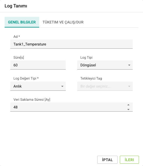Decrease Veri Saklama Süresi with down arrow
Screen dimensions: 143x166
pyautogui.click(x=128, y=109)
